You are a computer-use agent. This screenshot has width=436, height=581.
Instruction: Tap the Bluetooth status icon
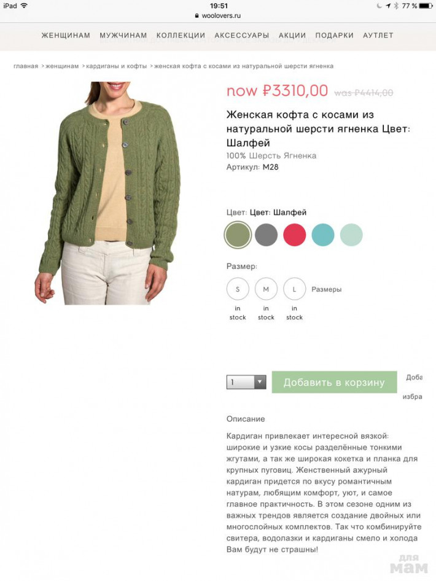tap(395, 6)
